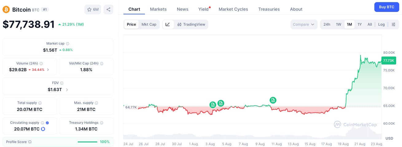Expand Volume (24h) details chevron
The width and height of the screenshot is (402, 147).
[48, 70]
